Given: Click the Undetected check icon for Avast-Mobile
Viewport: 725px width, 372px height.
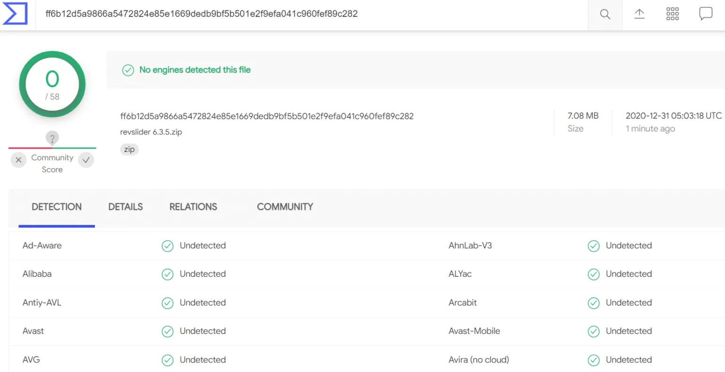Looking at the screenshot, I should [594, 331].
